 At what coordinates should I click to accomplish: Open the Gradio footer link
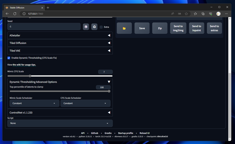coord(108,133)
